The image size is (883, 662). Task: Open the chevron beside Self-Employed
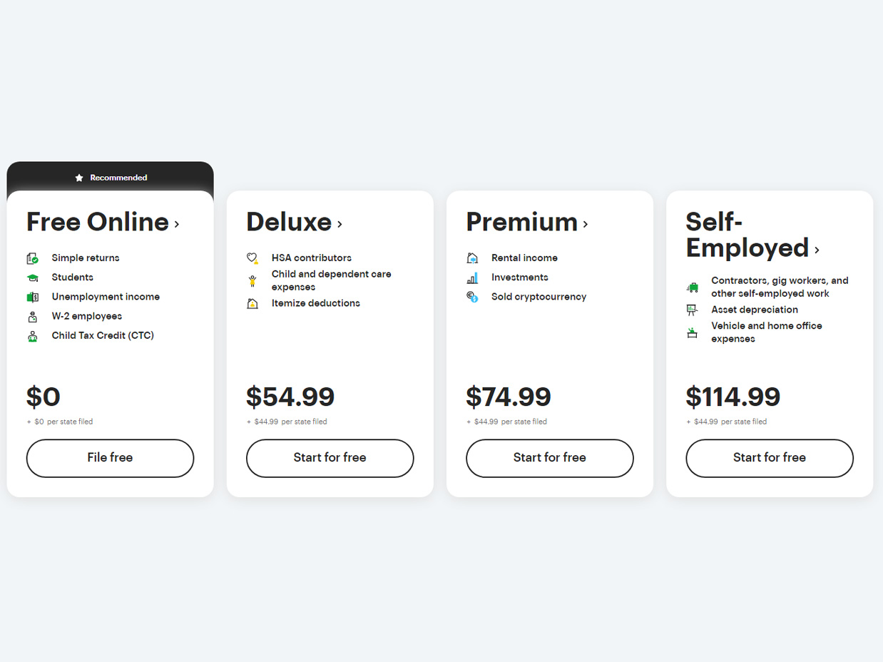(x=817, y=250)
